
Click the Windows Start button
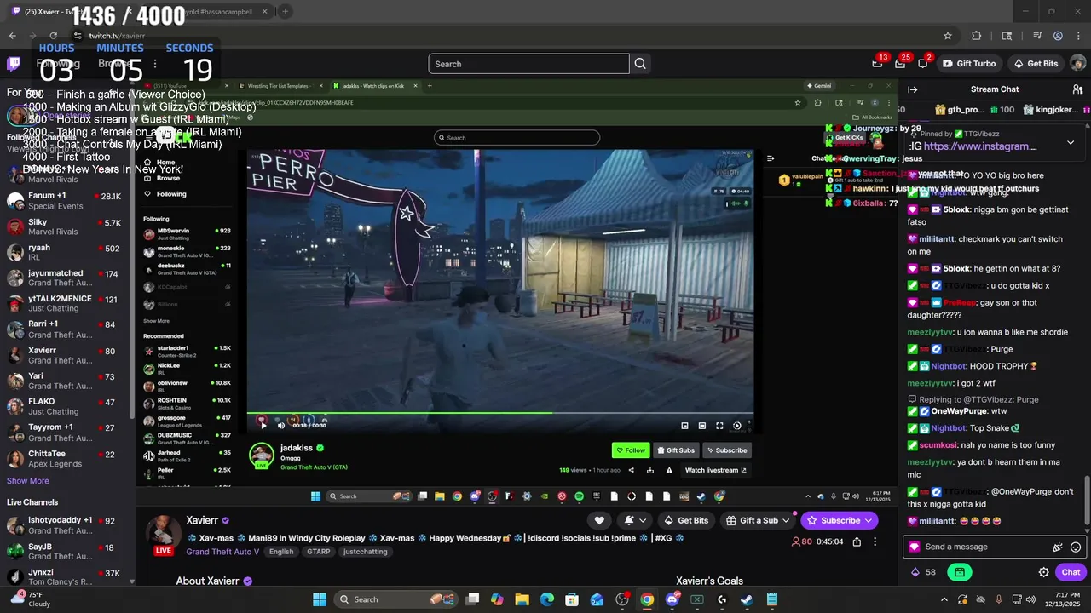point(320,599)
